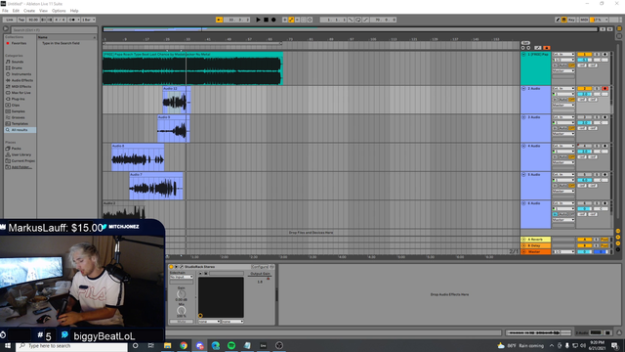
Task: Toggle the Automation Arm icon
Action: pyautogui.click(x=291, y=20)
